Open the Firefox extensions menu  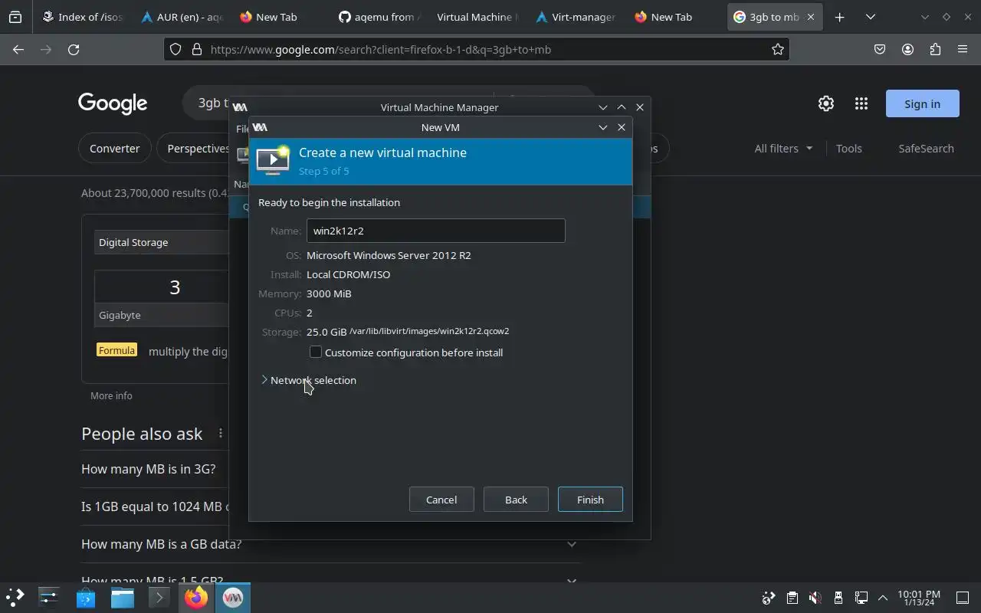[935, 50]
